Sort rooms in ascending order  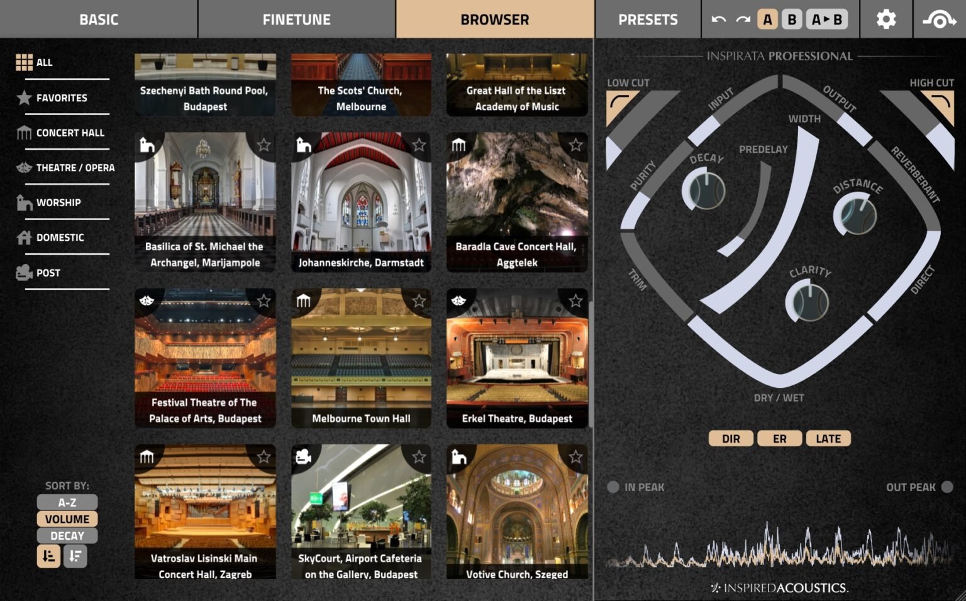pyautogui.click(x=48, y=556)
